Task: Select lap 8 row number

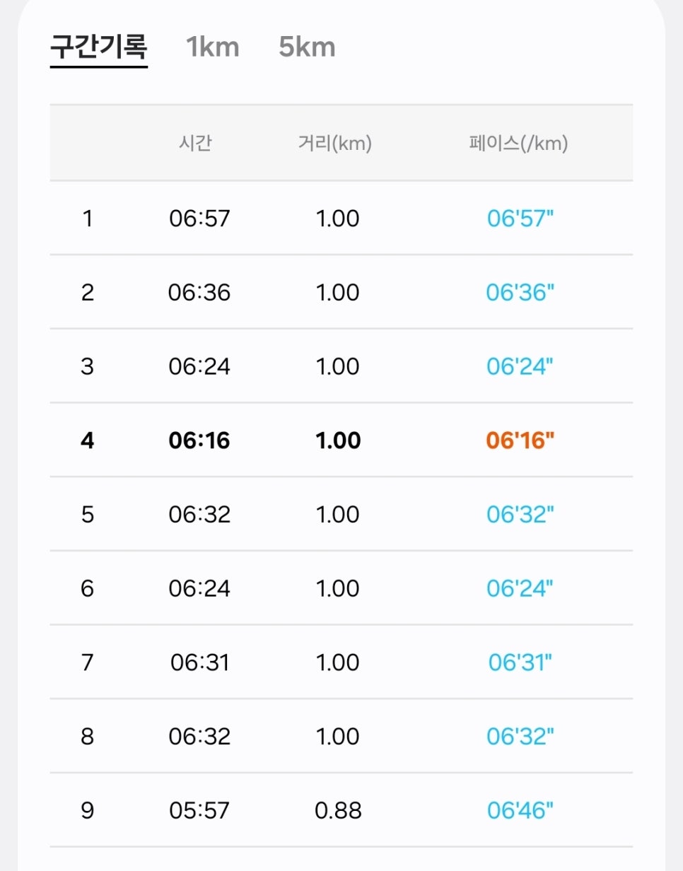Action: click(87, 737)
